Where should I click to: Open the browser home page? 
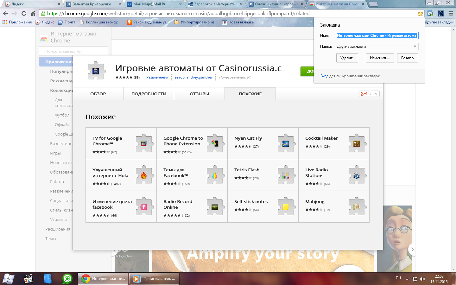coord(33,13)
